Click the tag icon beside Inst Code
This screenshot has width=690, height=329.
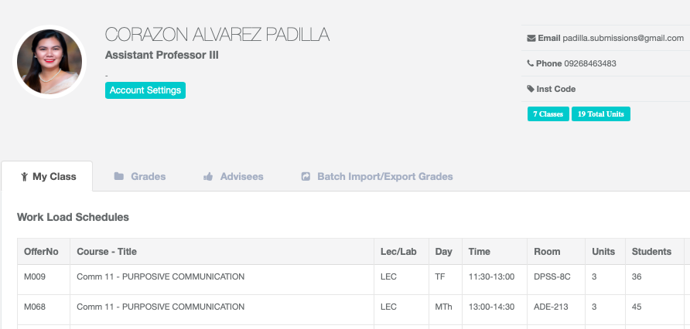point(531,89)
